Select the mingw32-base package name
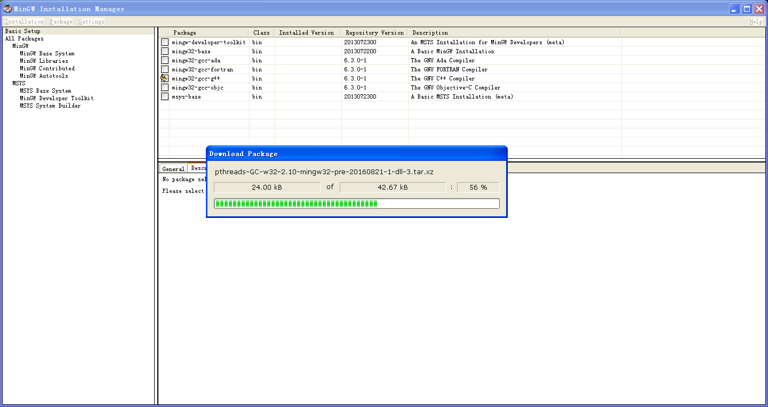 pos(191,51)
